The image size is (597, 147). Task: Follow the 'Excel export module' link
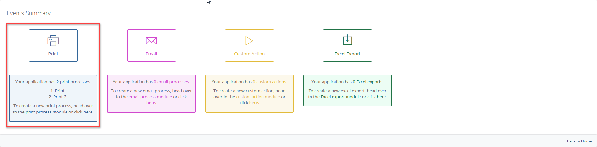[x=341, y=97]
